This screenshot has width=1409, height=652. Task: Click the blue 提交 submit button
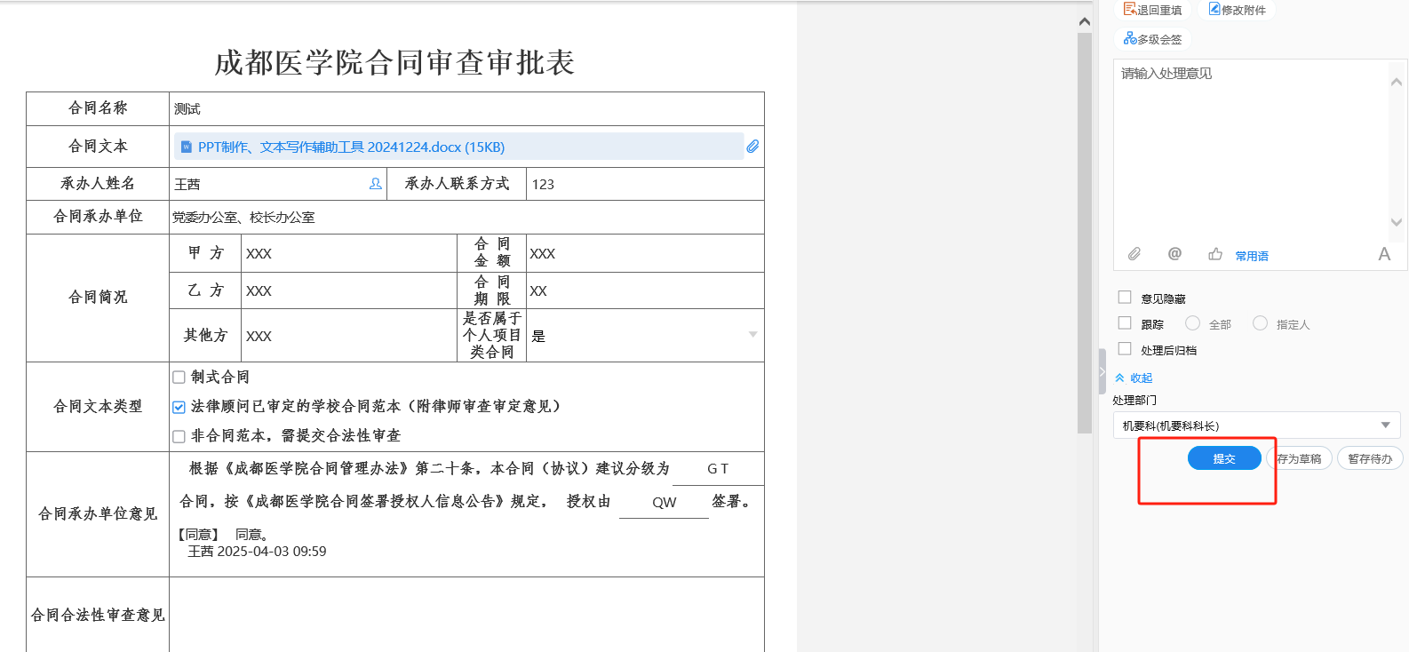1223,458
